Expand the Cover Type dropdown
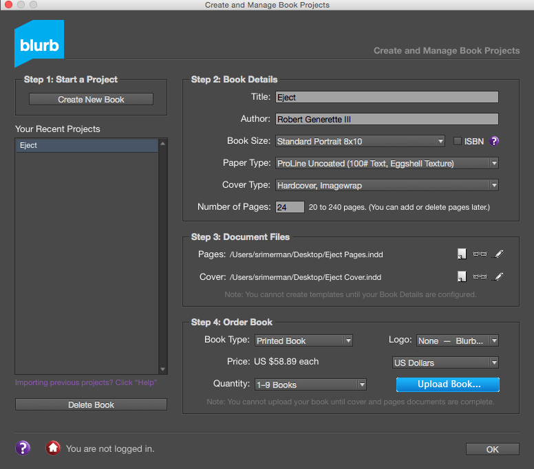 coord(387,185)
